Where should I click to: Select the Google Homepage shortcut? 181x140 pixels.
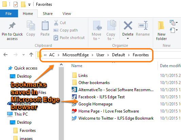click(x=92, y=104)
